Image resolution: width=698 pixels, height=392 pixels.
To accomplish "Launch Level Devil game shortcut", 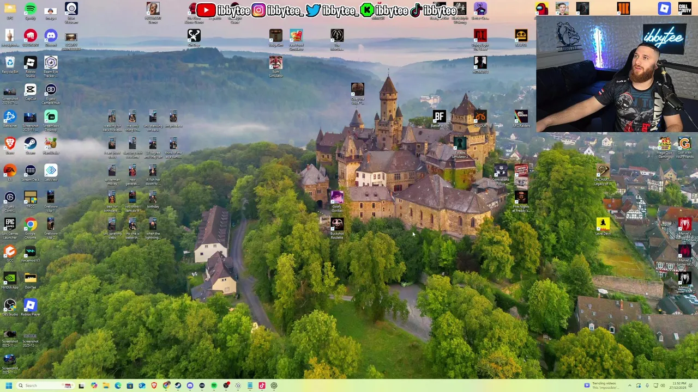I will click(x=603, y=227).
